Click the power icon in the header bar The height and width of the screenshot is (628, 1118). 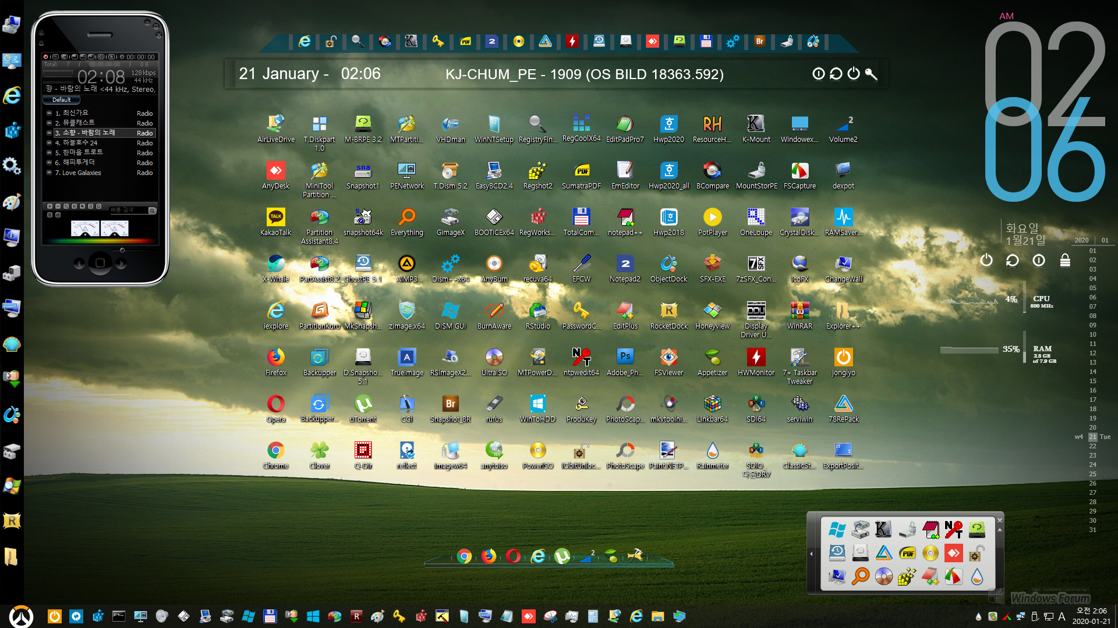tap(853, 74)
